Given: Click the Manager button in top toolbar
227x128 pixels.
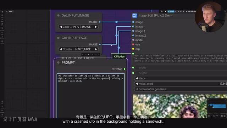Looking at the screenshot, I should tap(171, 11).
